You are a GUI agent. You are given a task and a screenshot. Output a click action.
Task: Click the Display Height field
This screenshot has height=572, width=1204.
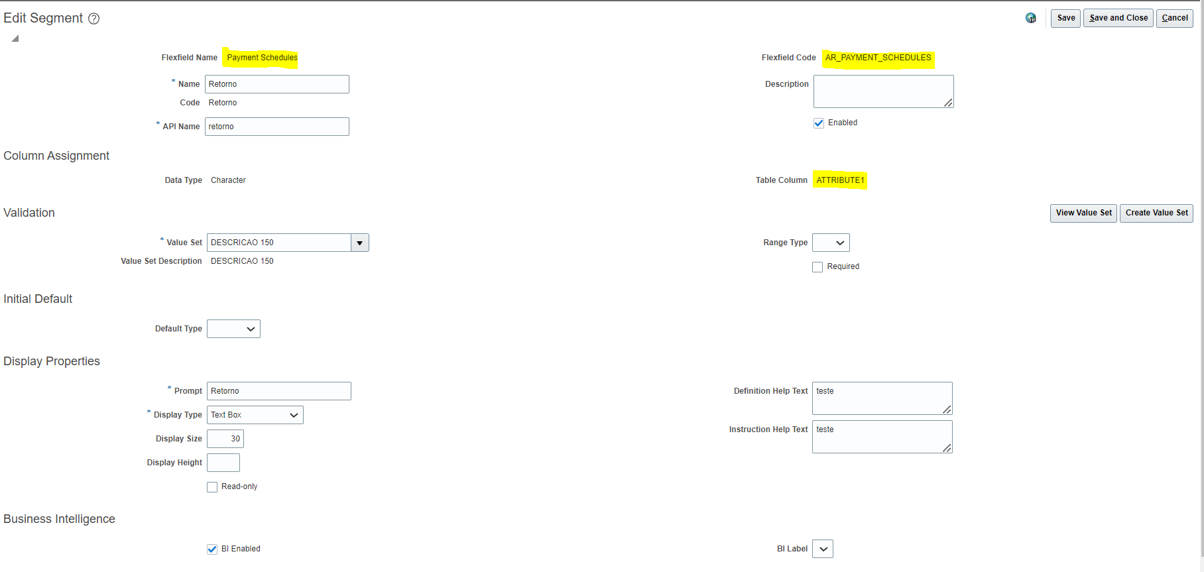[223, 463]
